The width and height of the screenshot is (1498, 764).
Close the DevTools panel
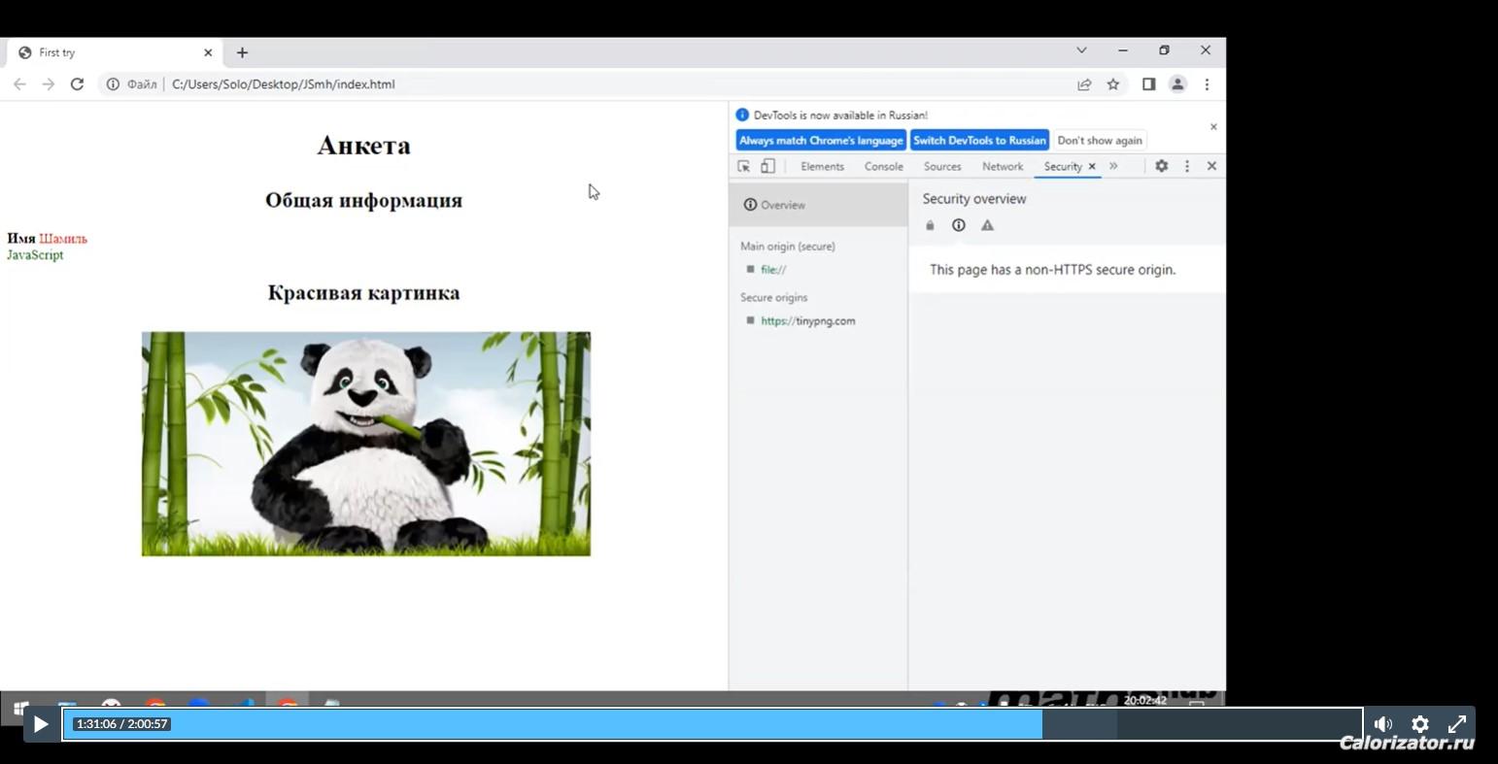click(1211, 166)
